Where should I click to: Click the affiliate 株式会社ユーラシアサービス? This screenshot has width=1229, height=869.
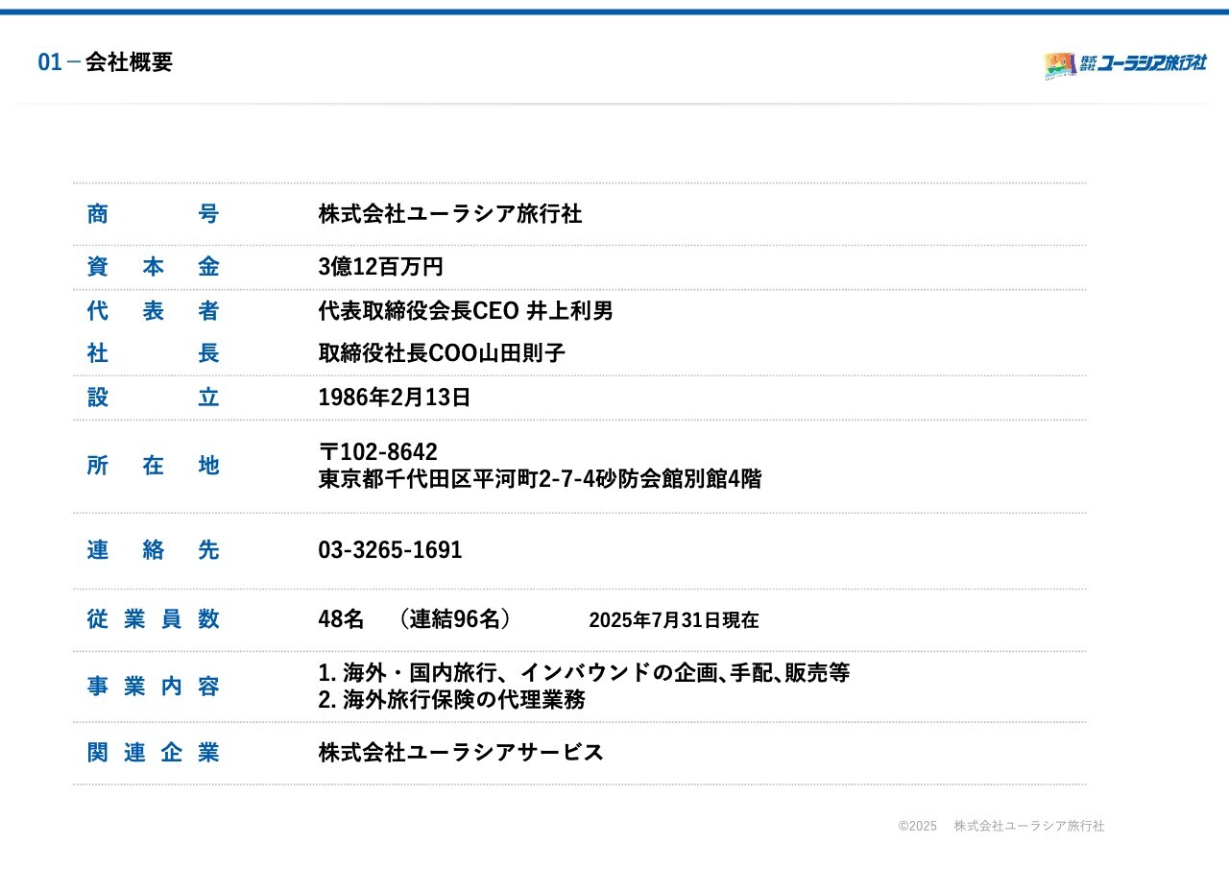461,752
